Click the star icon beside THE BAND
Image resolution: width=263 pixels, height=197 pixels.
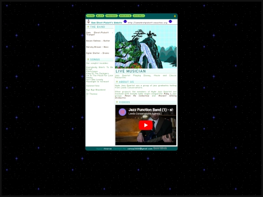tap(88, 27)
